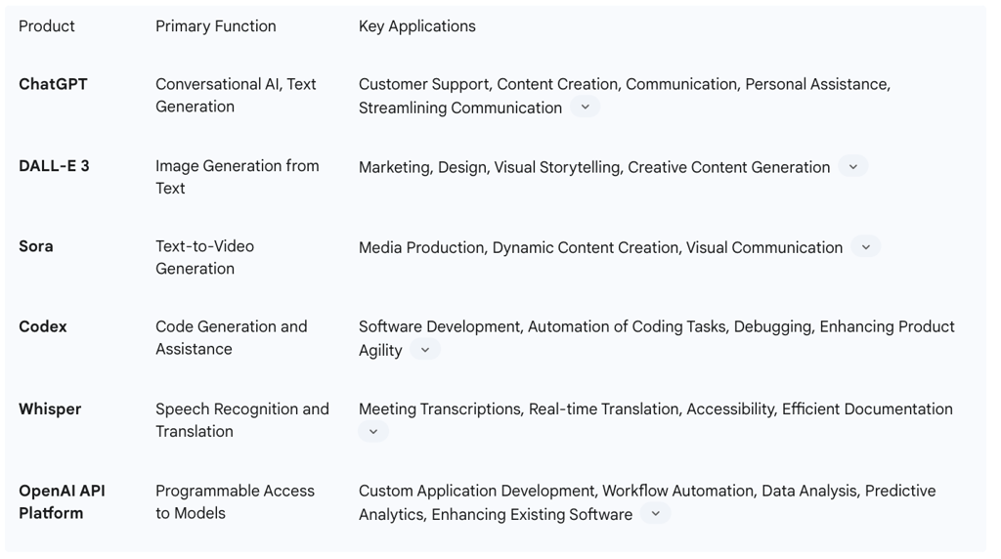1001x559 pixels.
Task: Expand OpenAI API Platform applications chevron
Action: (x=656, y=514)
